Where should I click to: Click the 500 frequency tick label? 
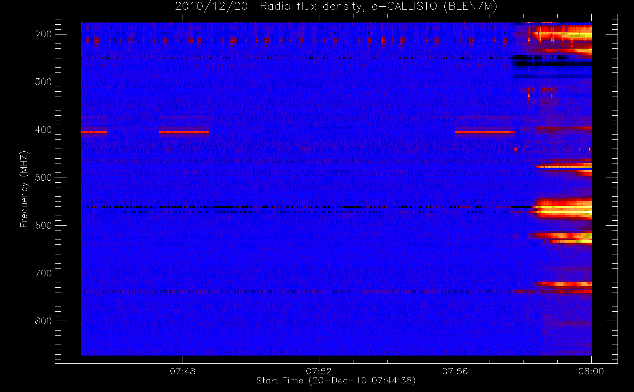tap(43, 178)
